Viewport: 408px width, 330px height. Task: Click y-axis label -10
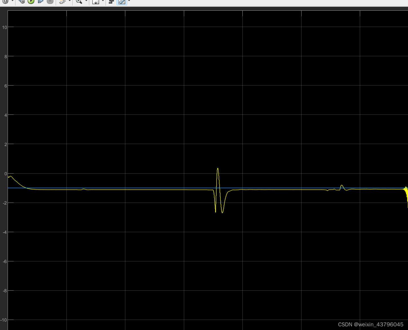(4, 320)
